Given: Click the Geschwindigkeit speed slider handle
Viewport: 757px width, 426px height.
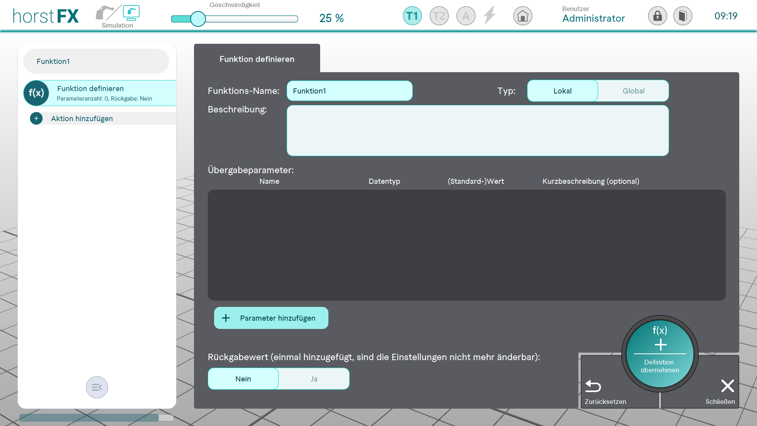Looking at the screenshot, I should click(x=198, y=19).
